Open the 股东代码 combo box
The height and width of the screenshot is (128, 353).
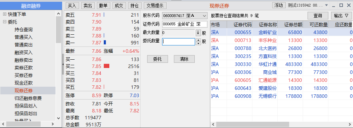point(185,16)
